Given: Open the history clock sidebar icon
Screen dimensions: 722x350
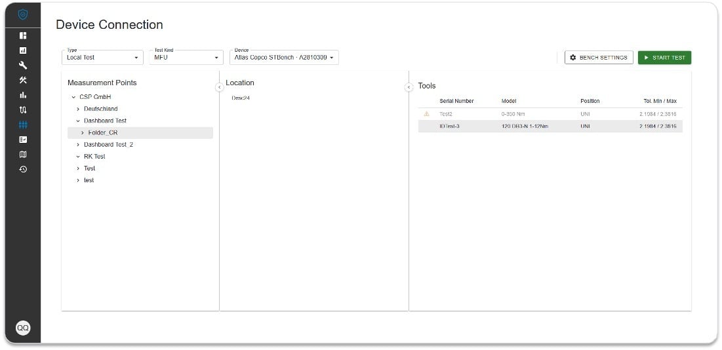Looking at the screenshot, I should point(23,169).
